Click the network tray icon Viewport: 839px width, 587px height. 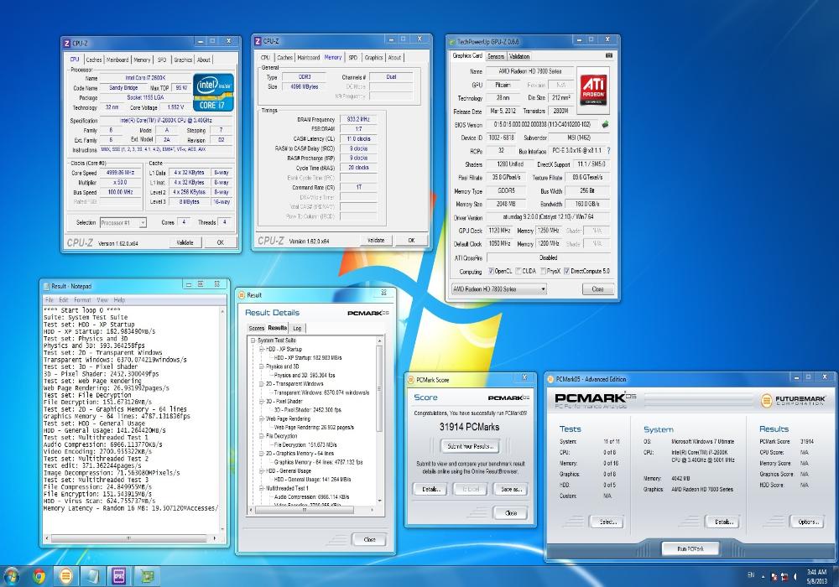[x=785, y=577]
